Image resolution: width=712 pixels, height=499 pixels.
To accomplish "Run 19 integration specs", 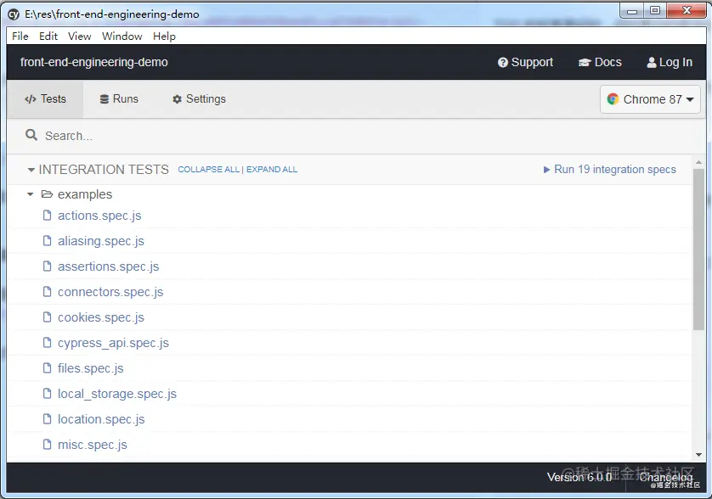I will tap(610, 170).
